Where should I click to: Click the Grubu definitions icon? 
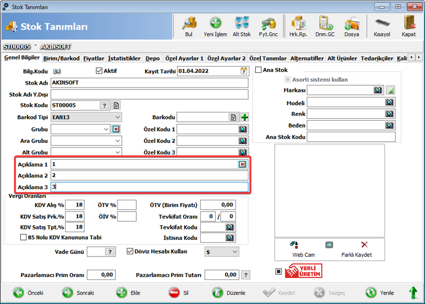click(x=116, y=129)
